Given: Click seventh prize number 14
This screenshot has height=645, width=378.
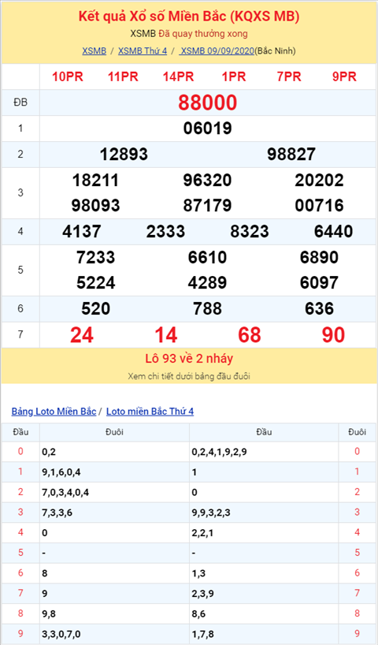Looking at the screenshot, I should pyautogui.click(x=165, y=335).
